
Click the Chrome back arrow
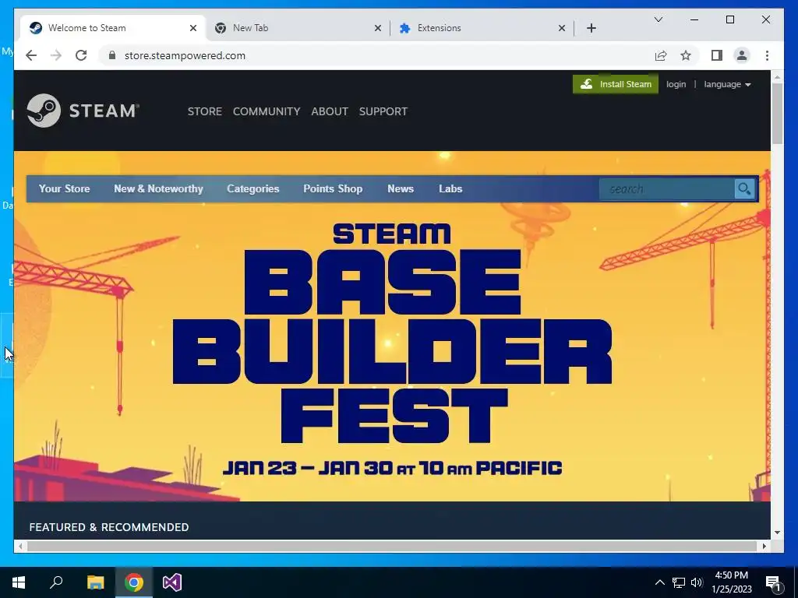(x=31, y=55)
